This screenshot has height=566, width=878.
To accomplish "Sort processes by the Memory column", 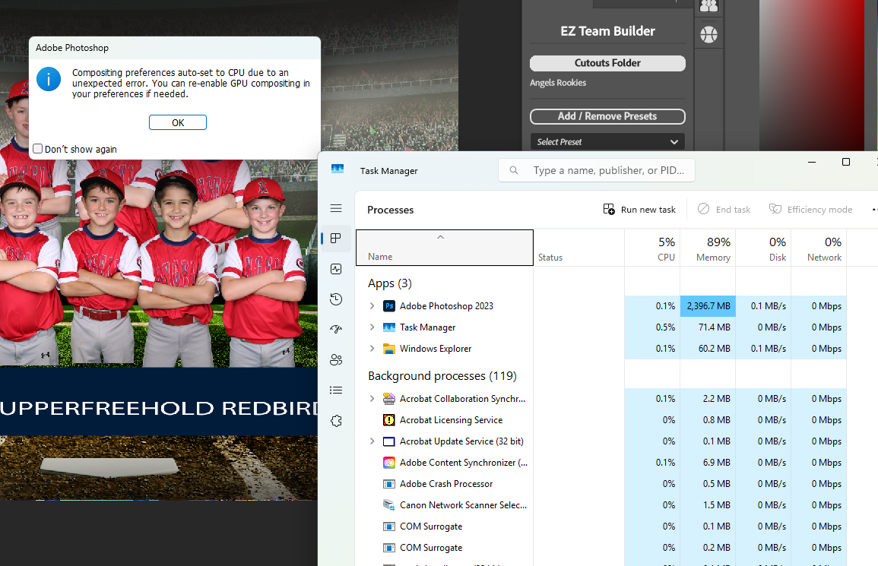I will coord(707,248).
